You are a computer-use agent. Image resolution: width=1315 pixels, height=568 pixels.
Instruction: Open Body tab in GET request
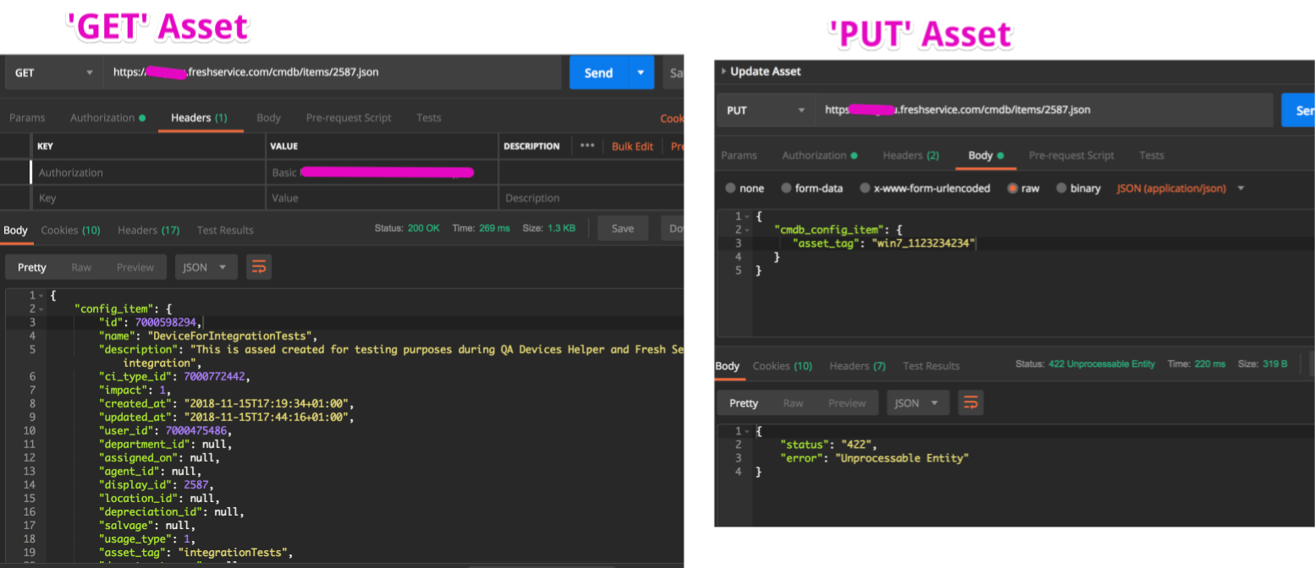[x=268, y=117]
